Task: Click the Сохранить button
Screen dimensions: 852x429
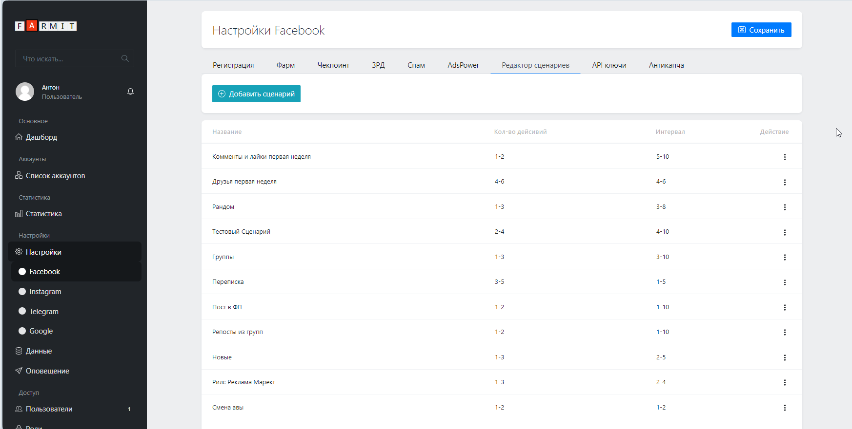Action: click(761, 30)
